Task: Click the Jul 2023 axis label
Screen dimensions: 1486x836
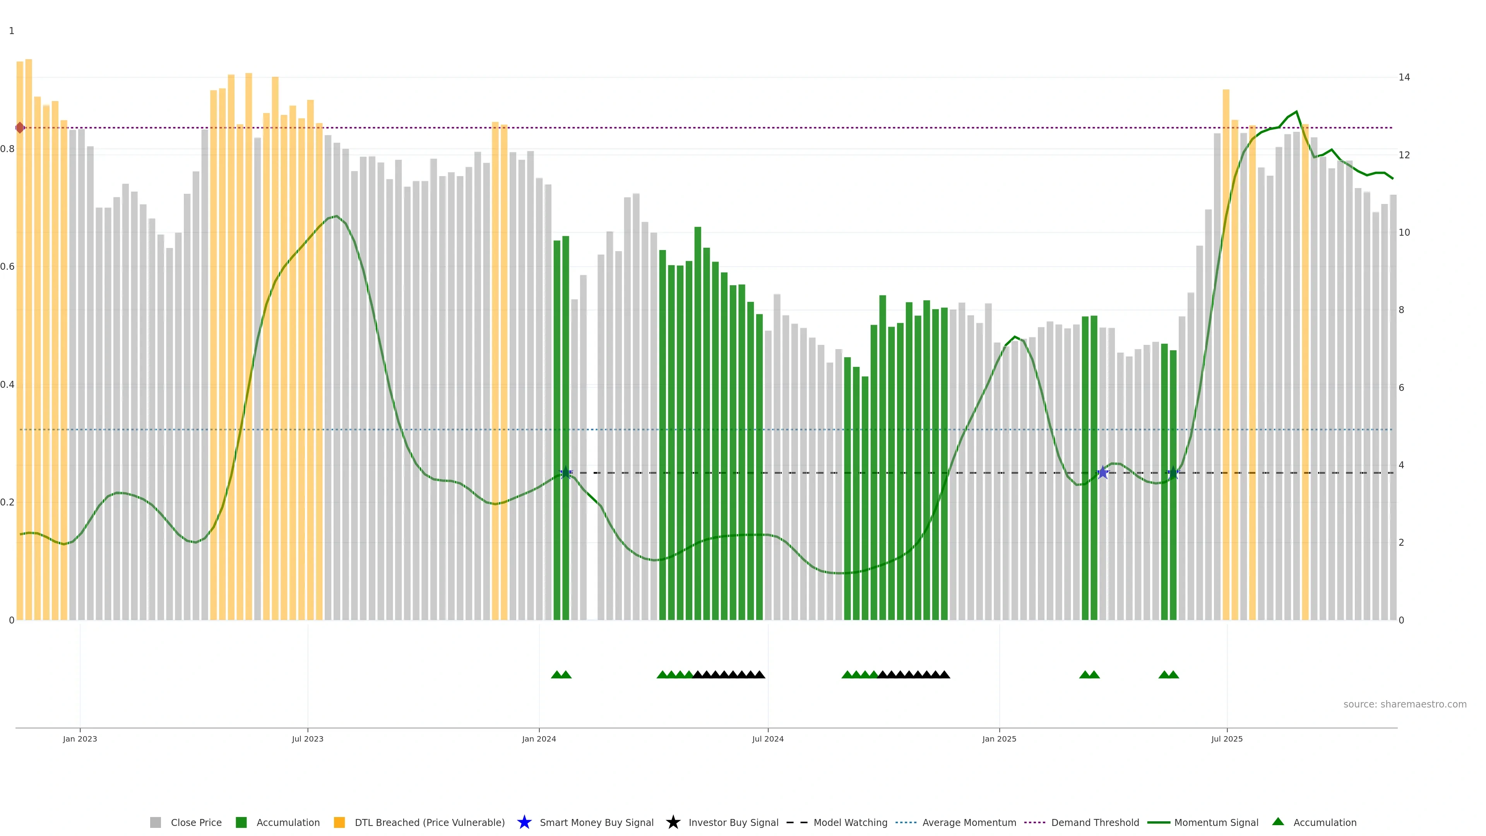Action: (x=308, y=738)
